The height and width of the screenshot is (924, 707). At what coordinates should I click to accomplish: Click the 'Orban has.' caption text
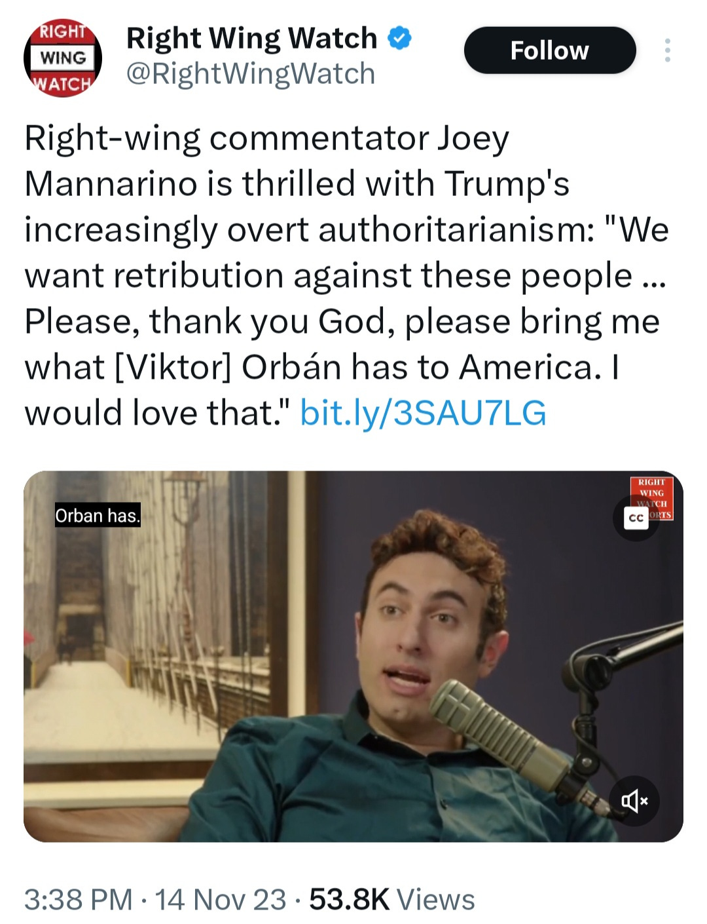click(x=97, y=516)
